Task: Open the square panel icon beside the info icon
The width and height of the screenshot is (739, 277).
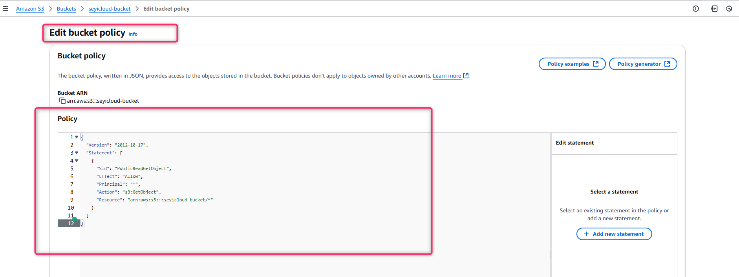Action: pos(714,9)
